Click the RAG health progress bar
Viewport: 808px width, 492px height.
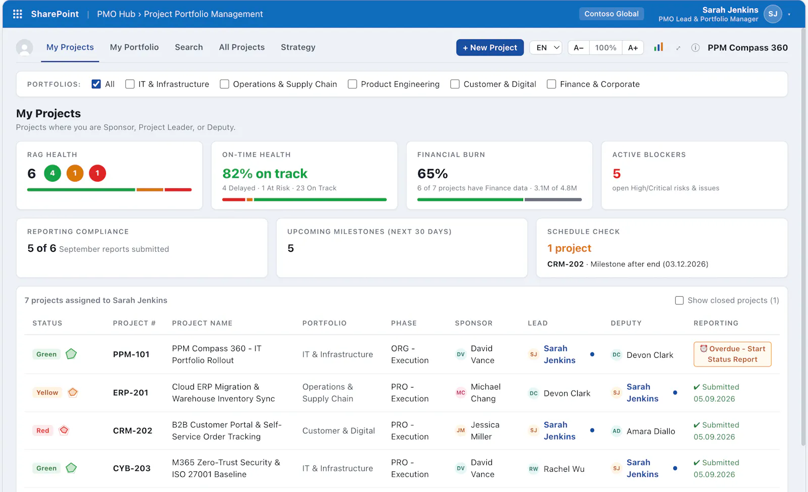pyautogui.click(x=109, y=190)
